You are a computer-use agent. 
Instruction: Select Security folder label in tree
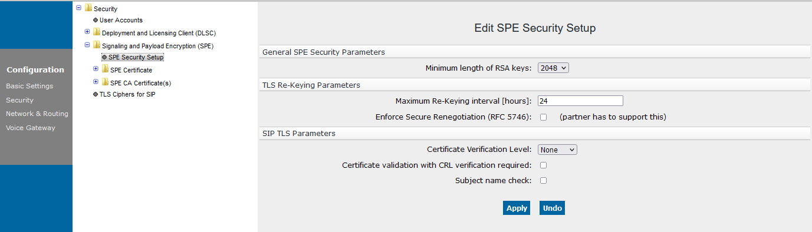[106, 9]
